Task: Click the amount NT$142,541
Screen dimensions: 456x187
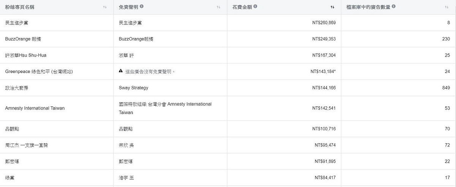Action: 324,108
